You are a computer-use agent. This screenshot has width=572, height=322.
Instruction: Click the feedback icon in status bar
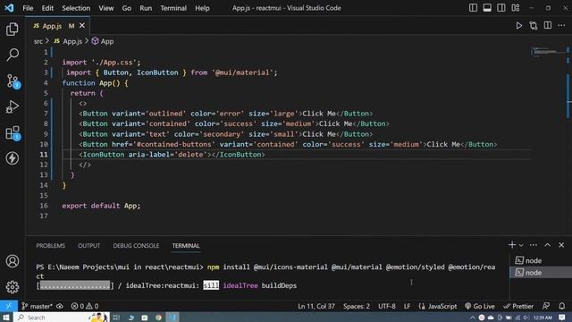click(546, 306)
